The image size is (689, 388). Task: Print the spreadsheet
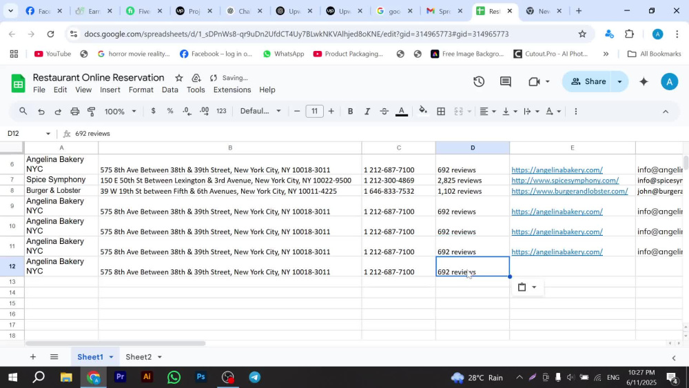click(x=74, y=112)
